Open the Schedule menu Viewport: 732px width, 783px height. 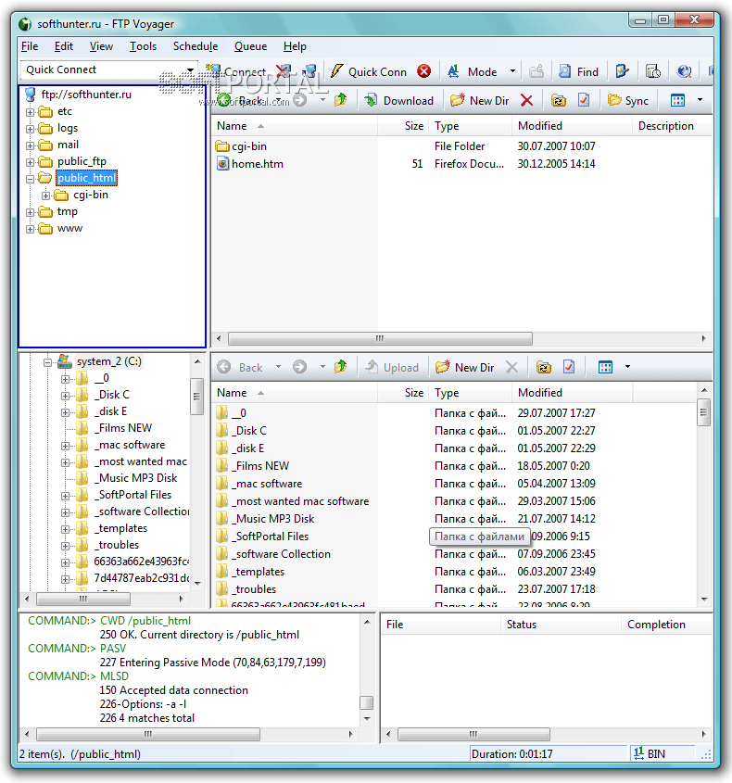(196, 46)
